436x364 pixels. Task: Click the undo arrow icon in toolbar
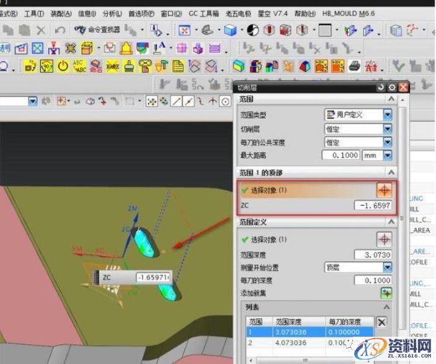[x=60, y=30]
